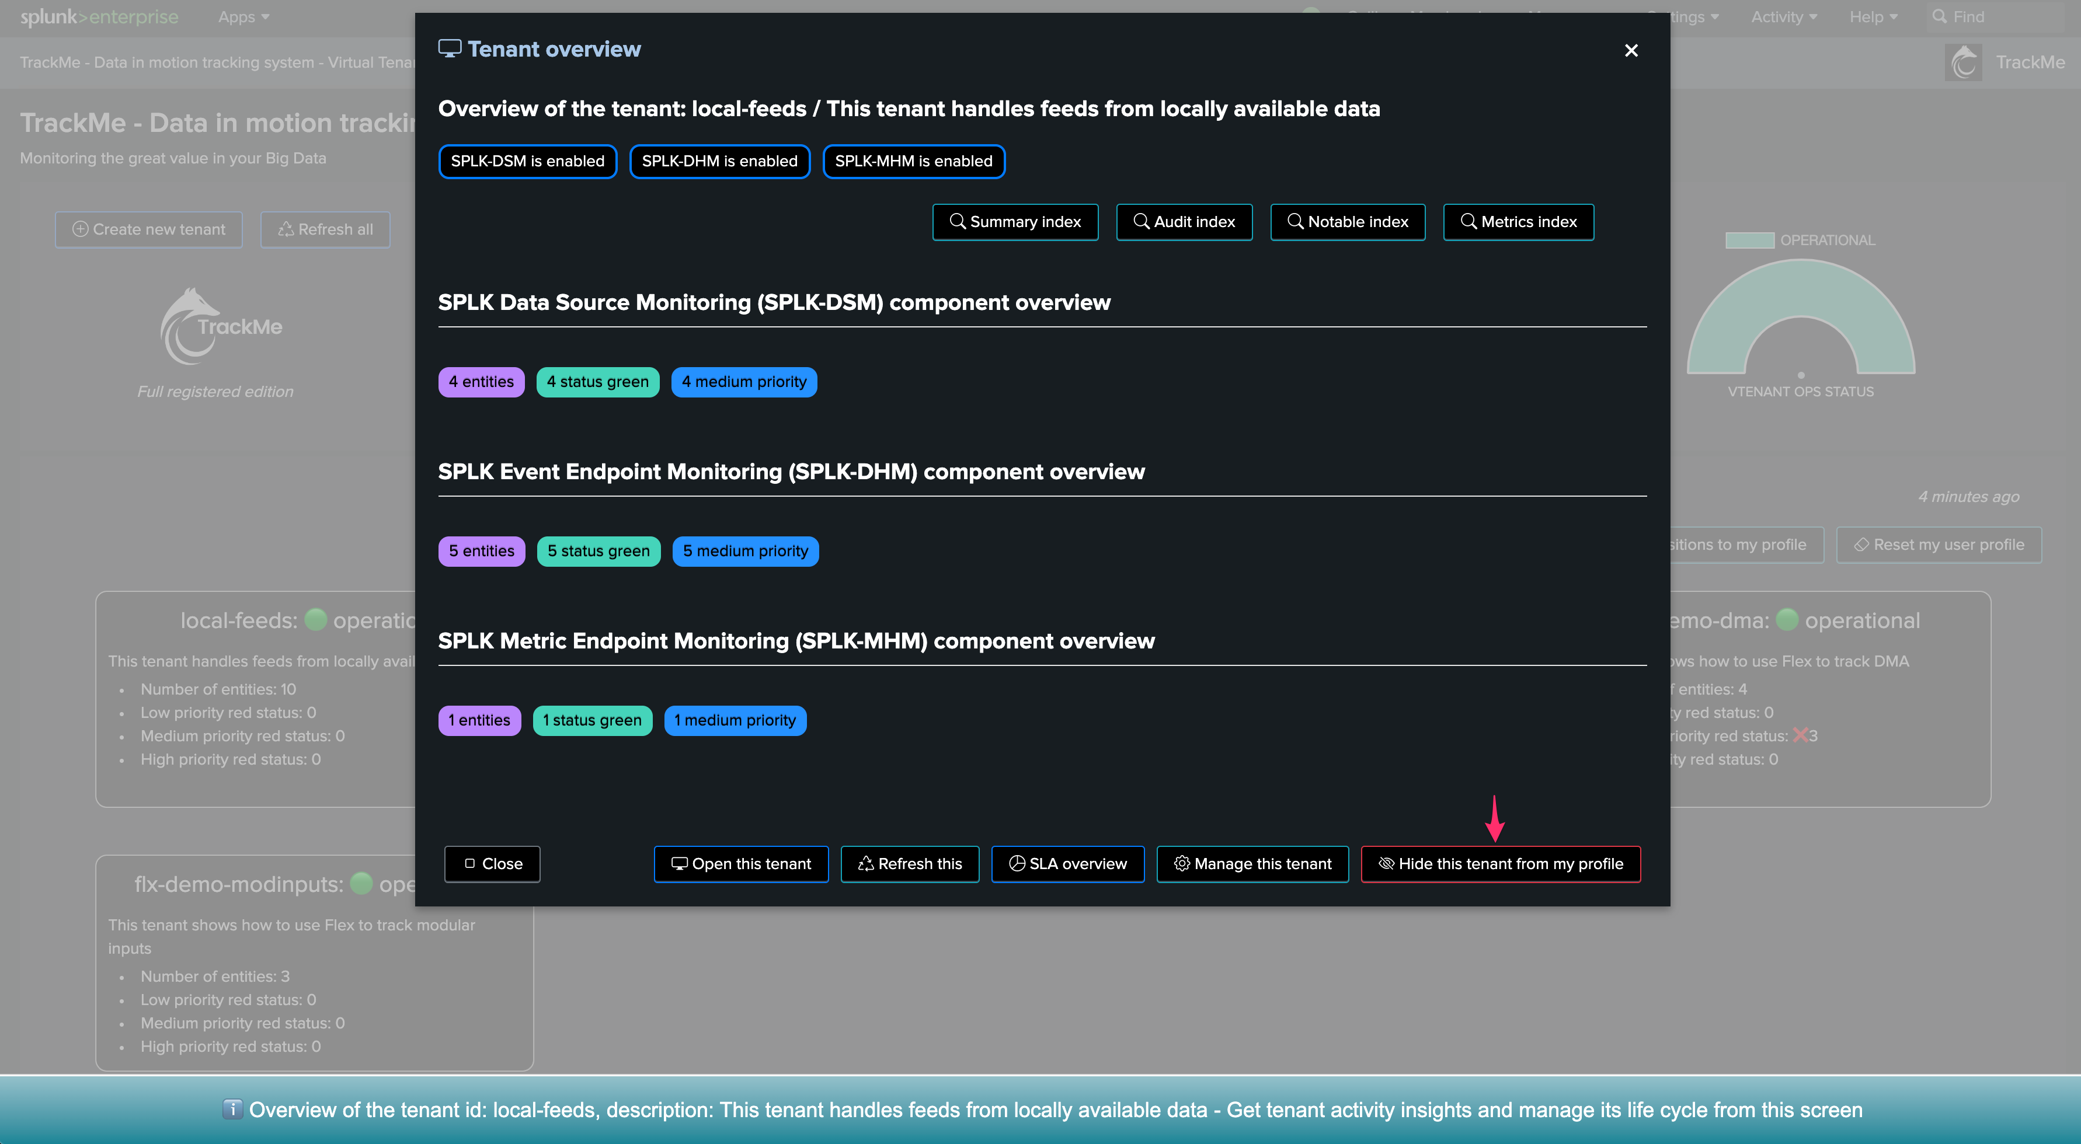The image size is (2081, 1144).
Task: Click the Find search field
Action: (1995, 17)
